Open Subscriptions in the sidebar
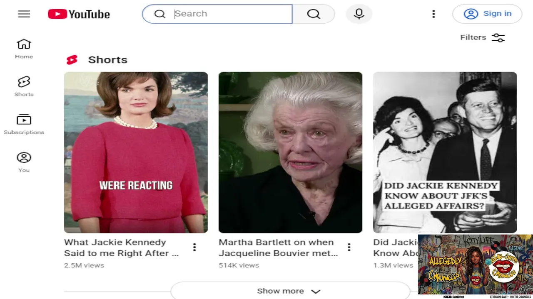The height and width of the screenshot is (299, 533). coord(24,124)
